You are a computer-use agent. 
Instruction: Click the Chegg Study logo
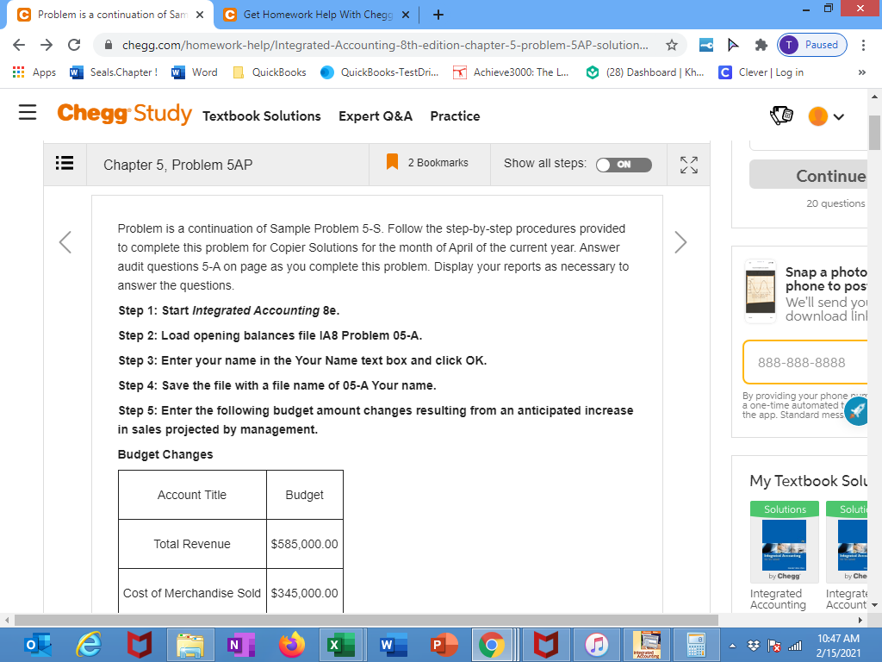click(124, 115)
